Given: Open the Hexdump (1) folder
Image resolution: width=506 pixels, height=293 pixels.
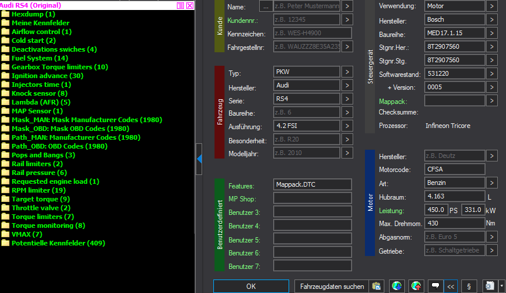Looking at the screenshot, I should click(33, 14).
